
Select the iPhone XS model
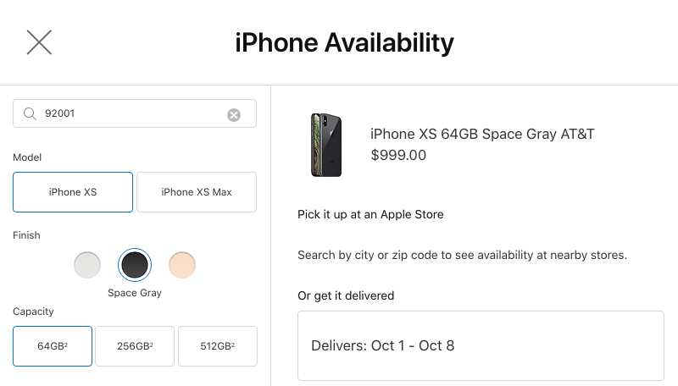[x=73, y=192]
